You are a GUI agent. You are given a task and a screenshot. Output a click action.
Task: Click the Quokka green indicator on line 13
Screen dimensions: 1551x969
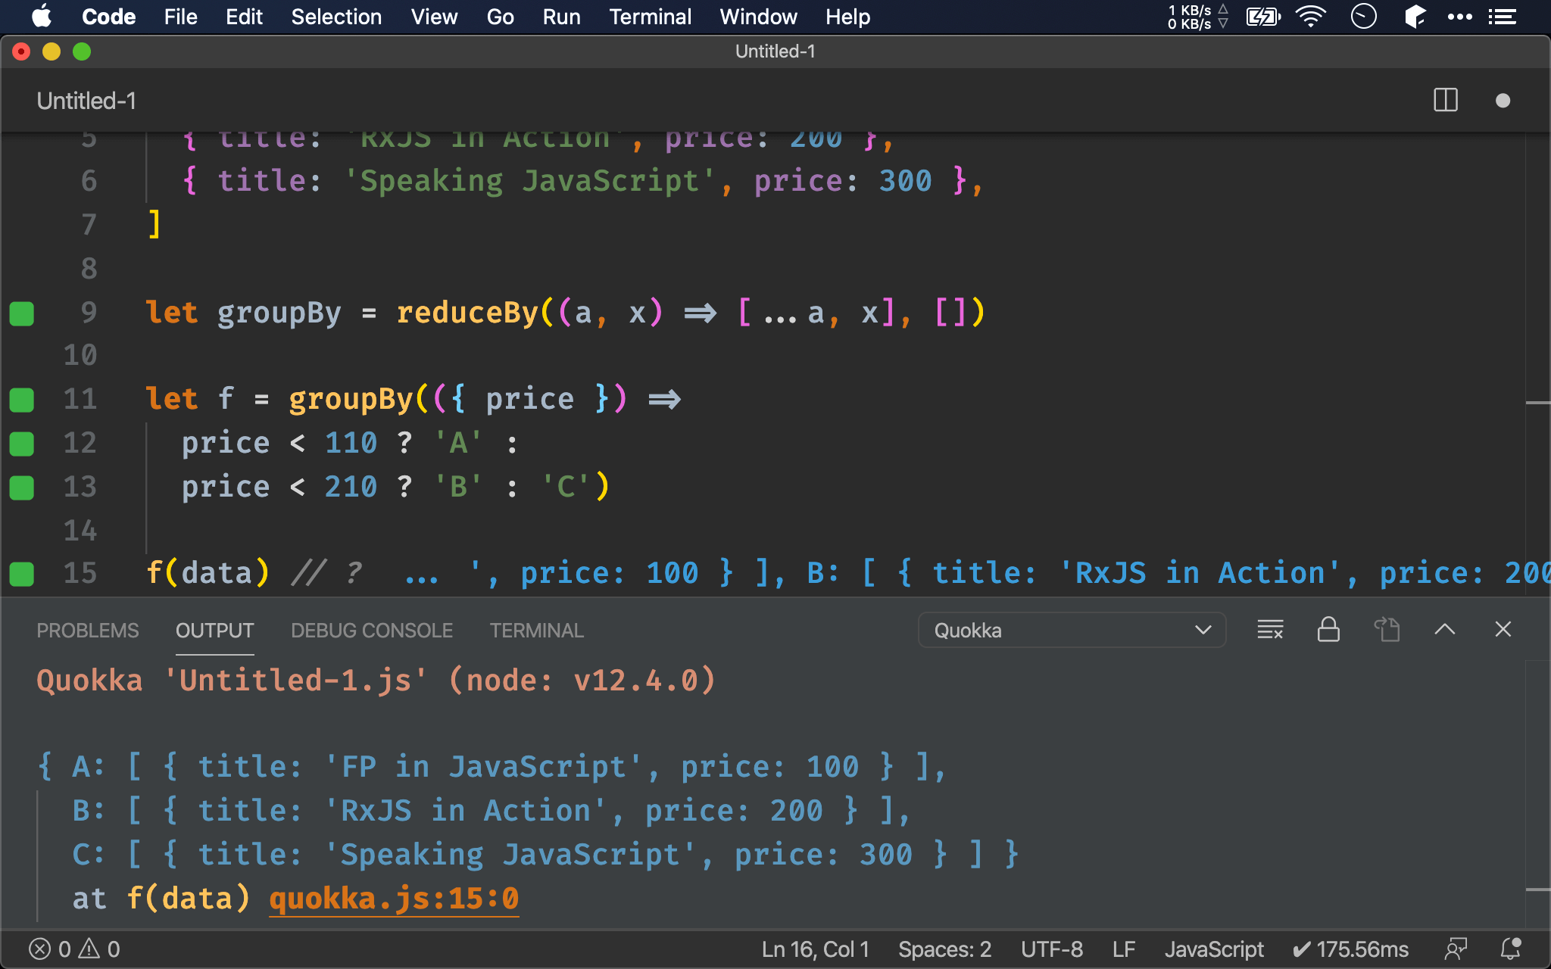[x=22, y=488]
